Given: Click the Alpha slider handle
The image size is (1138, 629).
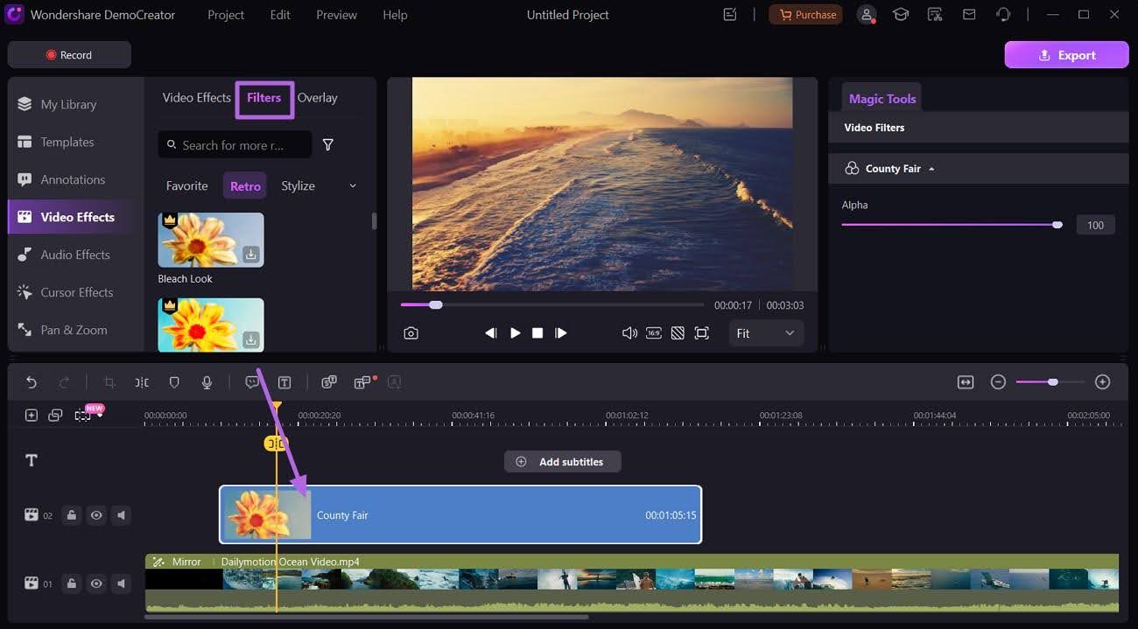Looking at the screenshot, I should (1057, 225).
